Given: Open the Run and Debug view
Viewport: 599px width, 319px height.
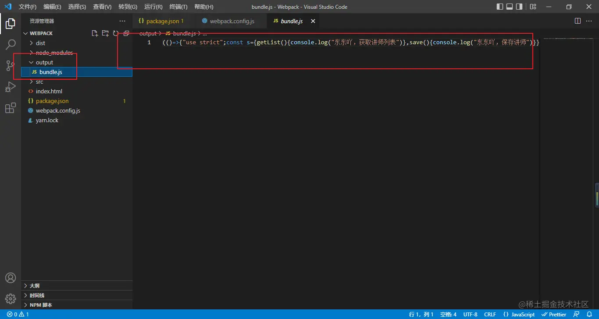Looking at the screenshot, I should pyautogui.click(x=11, y=87).
